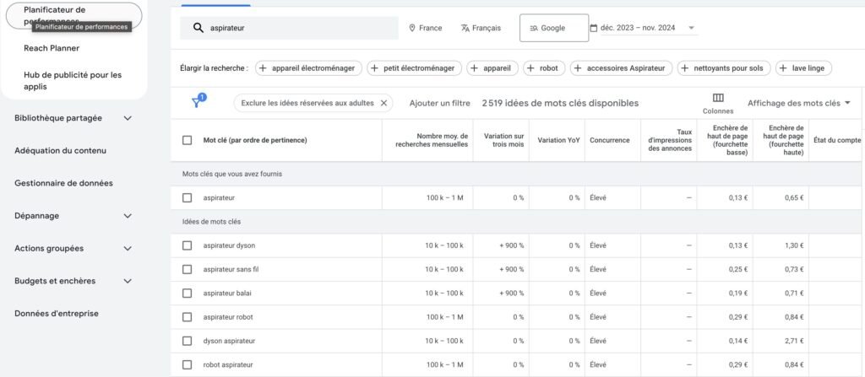Viewport: 865px width, 377px height.
Task: Click the 'dyson aspirateur' keyword text
Action: point(229,342)
